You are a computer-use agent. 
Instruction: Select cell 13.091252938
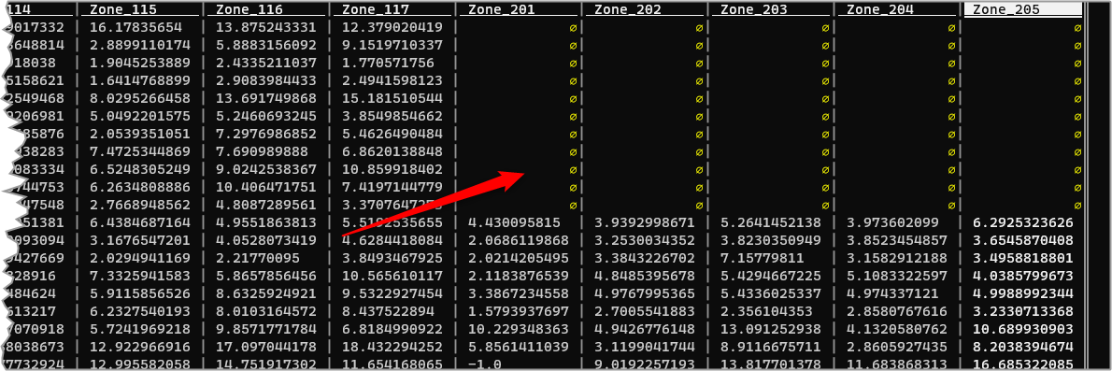(771, 329)
